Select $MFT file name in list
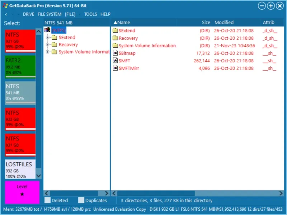The height and width of the screenshot is (215, 287). coord(124,61)
